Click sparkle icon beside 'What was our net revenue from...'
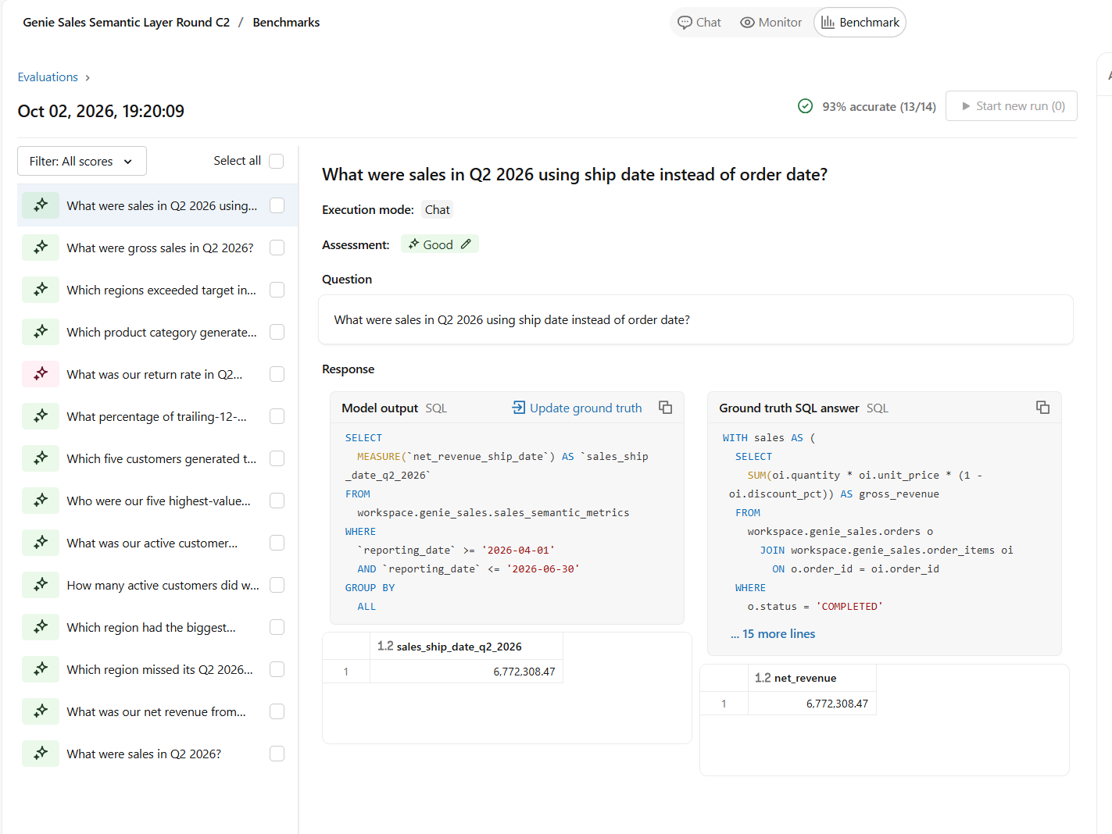 click(41, 711)
